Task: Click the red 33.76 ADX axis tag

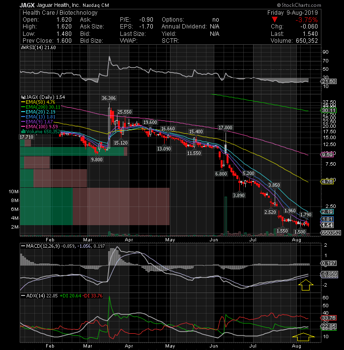Action: click(x=328, y=318)
